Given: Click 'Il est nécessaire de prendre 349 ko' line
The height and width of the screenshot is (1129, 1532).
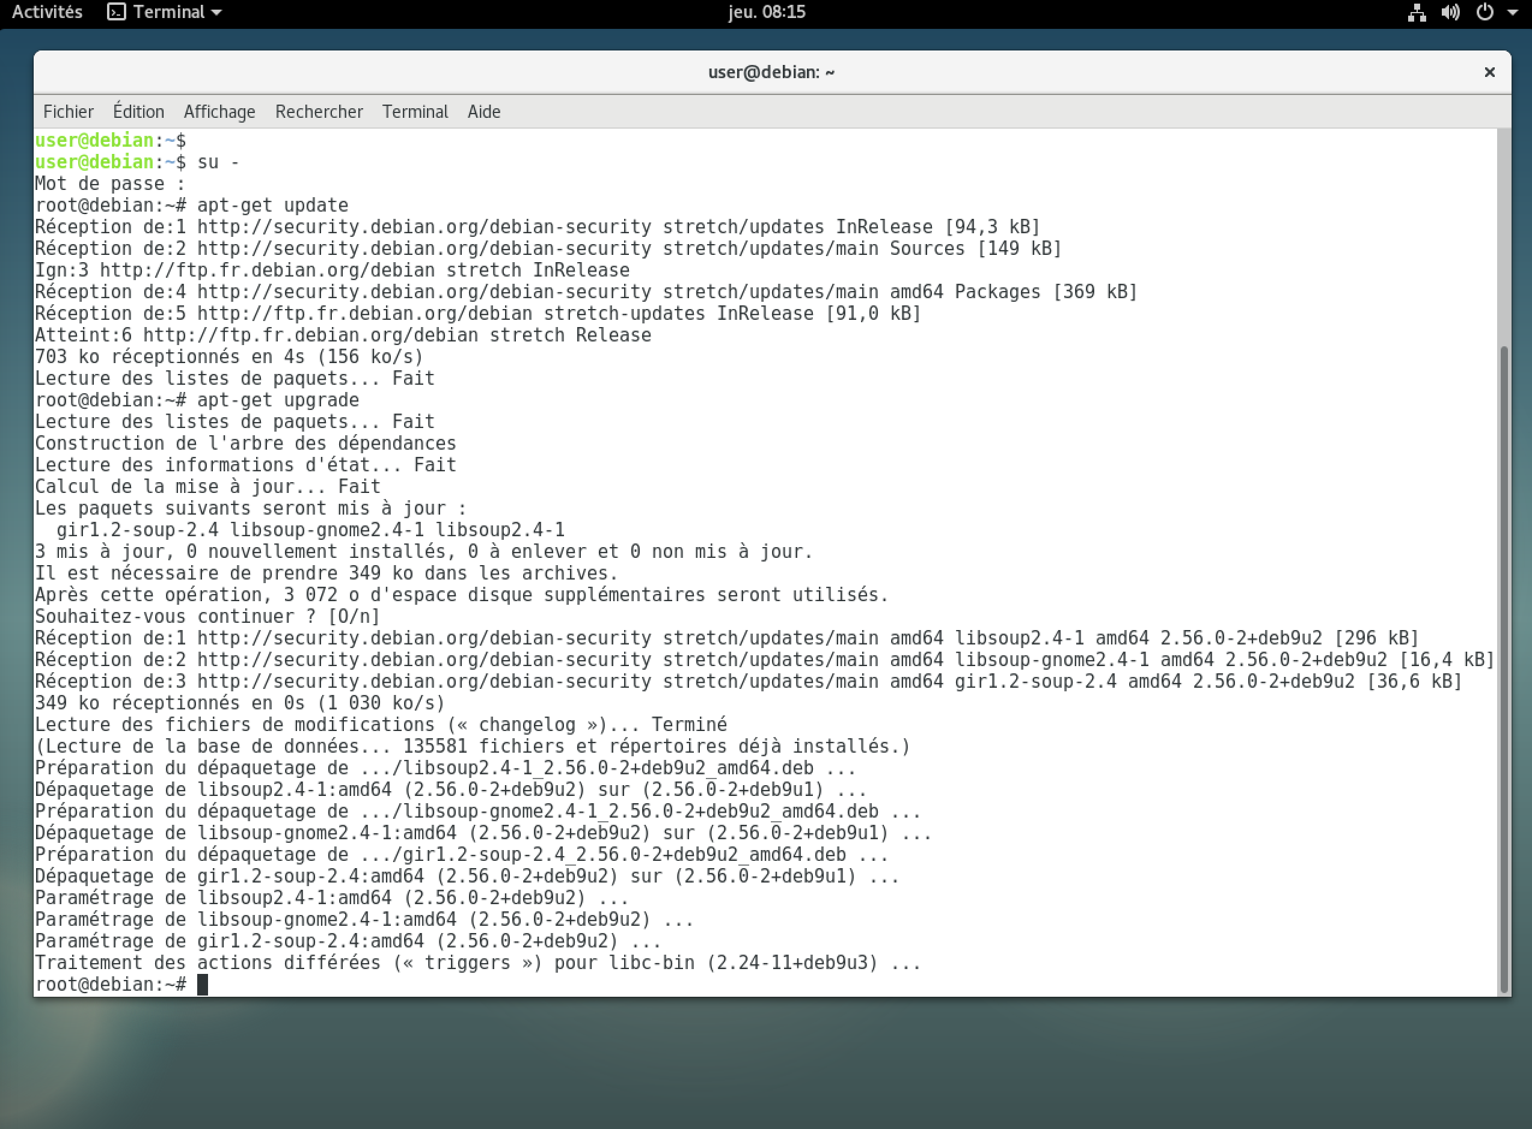Looking at the screenshot, I should click(326, 574).
